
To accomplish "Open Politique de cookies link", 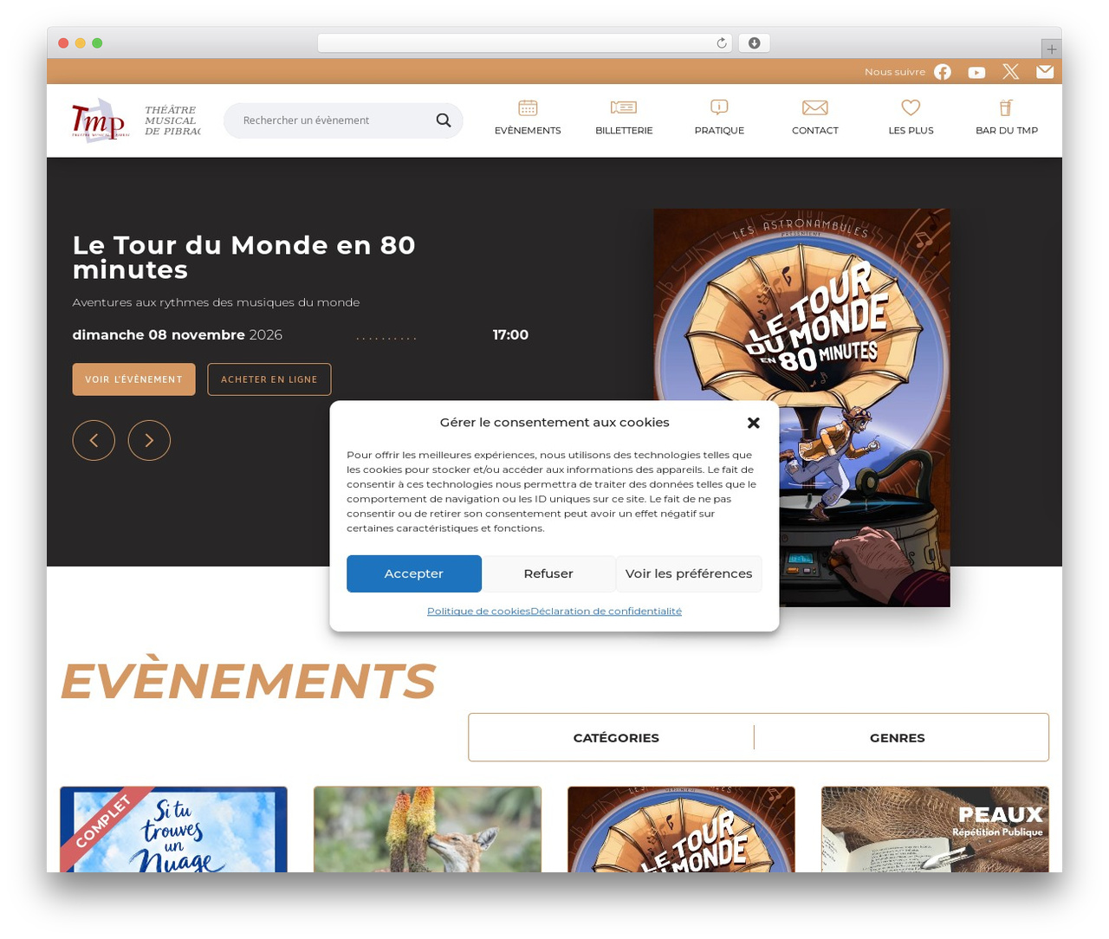I will coord(478,612).
